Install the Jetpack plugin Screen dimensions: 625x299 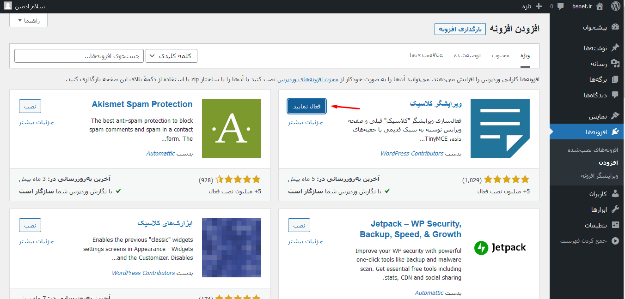[299, 226]
